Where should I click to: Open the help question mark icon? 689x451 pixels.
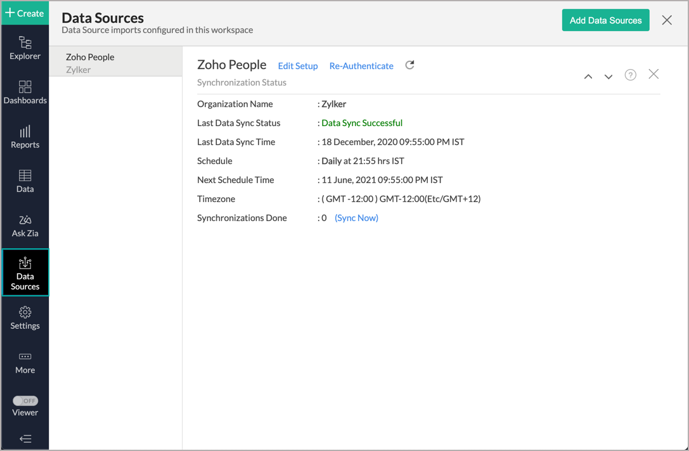630,75
